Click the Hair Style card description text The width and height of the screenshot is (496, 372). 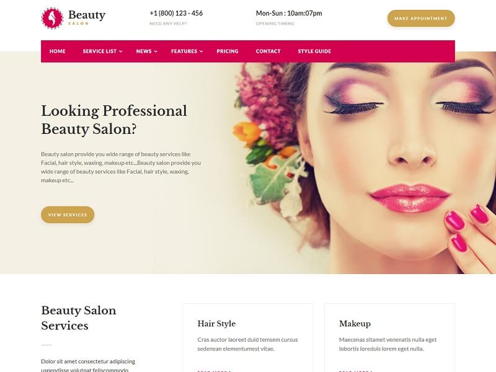(x=247, y=344)
